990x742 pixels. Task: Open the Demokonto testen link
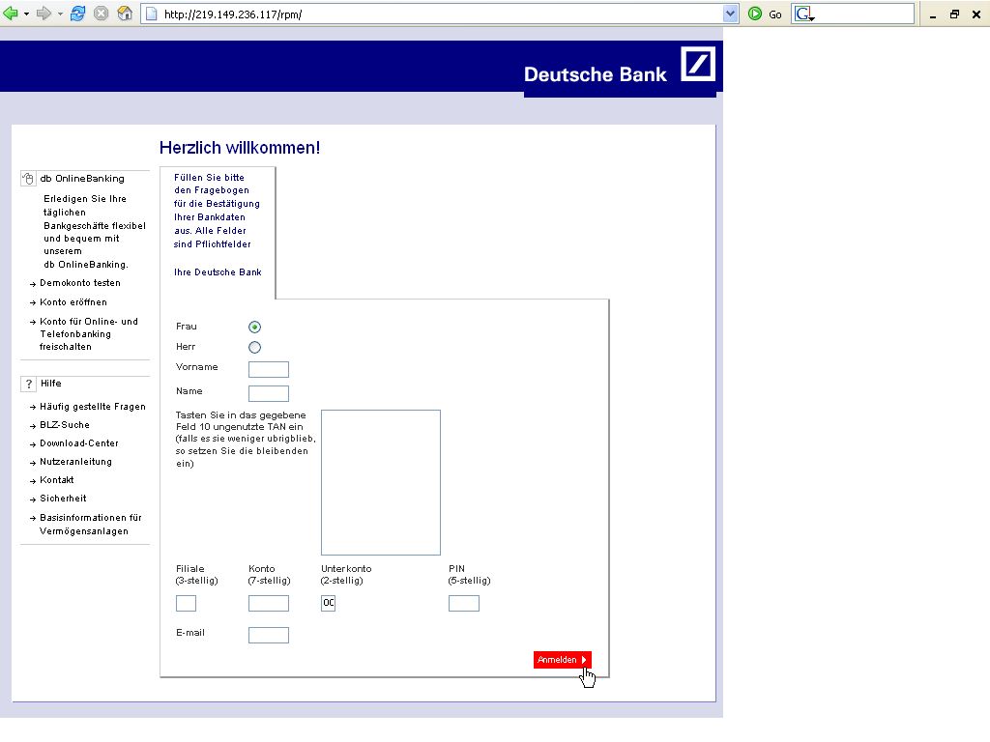(x=80, y=283)
